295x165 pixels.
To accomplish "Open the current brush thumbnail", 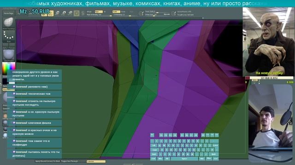I will click(x=9, y=23).
